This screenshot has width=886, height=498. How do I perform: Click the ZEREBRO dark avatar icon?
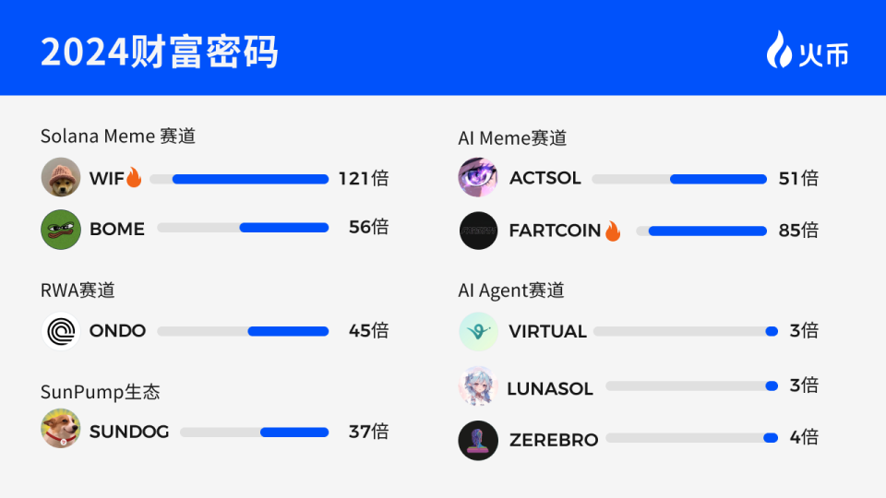(x=478, y=440)
